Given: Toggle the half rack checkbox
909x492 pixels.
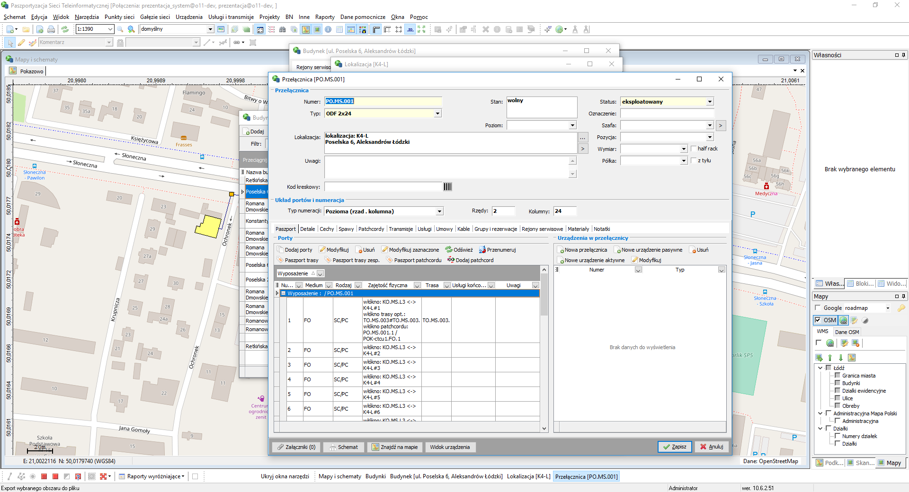Looking at the screenshot, I should (694, 149).
